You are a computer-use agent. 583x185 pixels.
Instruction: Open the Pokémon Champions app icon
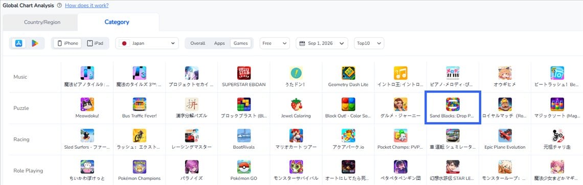point(140,167)
